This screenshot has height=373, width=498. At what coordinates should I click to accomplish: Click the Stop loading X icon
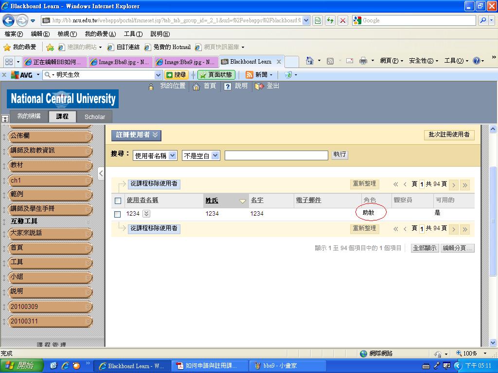[x=343, y=20]
